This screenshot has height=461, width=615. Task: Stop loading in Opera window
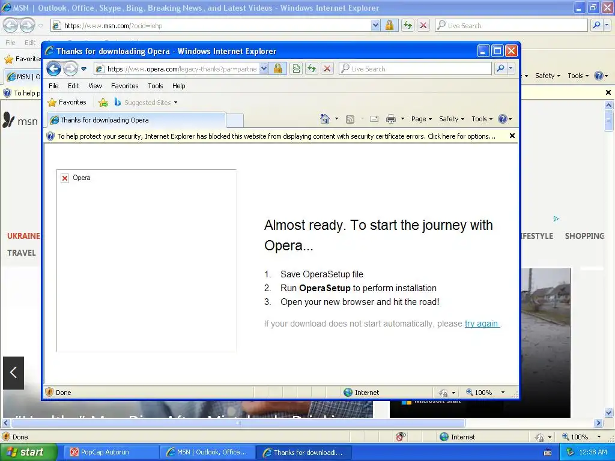[327, 69]
